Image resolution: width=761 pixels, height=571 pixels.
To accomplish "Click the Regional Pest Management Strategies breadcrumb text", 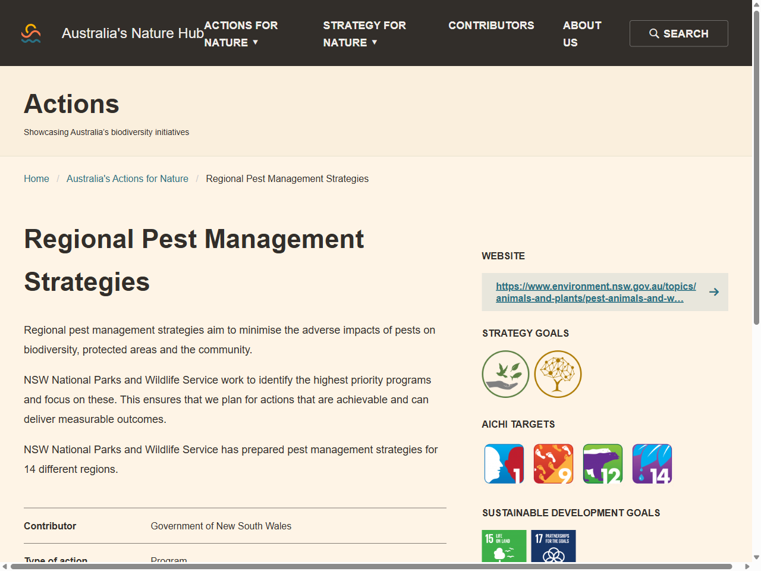I will pyautogui.click(x=287, y=178).
